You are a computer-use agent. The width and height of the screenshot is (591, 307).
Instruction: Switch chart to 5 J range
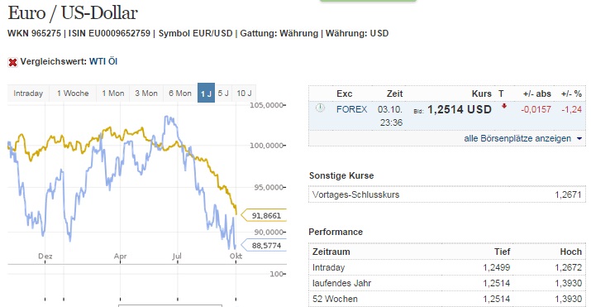pos(223,94)
